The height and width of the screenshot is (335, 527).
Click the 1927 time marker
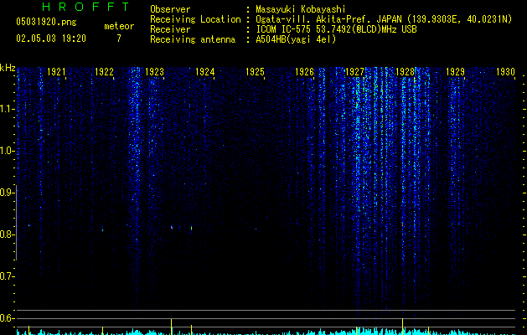354,72
